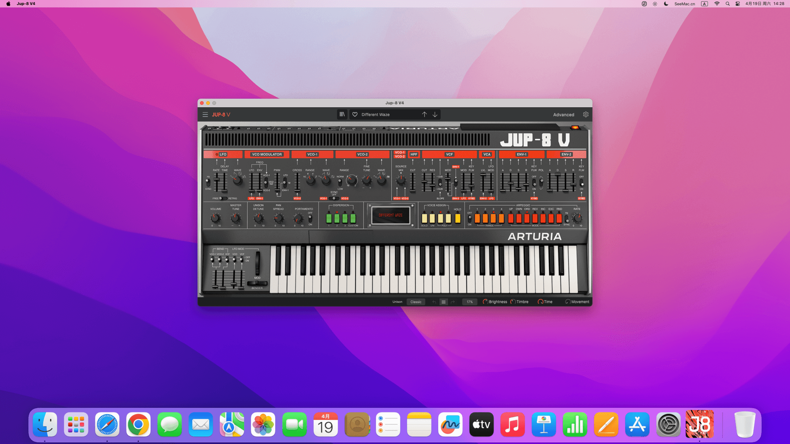Load next preset with down arrow
Screen dimensions: 790x444
pyautogui.click(x=435, y=115)
